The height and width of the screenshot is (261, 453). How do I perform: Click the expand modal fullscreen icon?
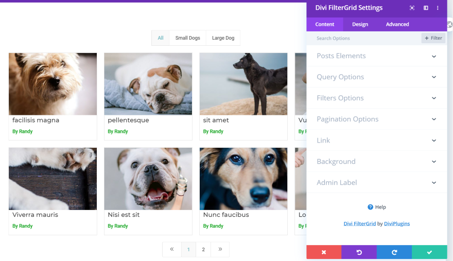(412, 8)
